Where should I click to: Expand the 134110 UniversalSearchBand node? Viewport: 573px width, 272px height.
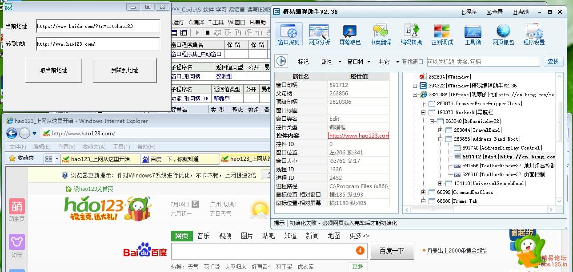tap(440, 183)
